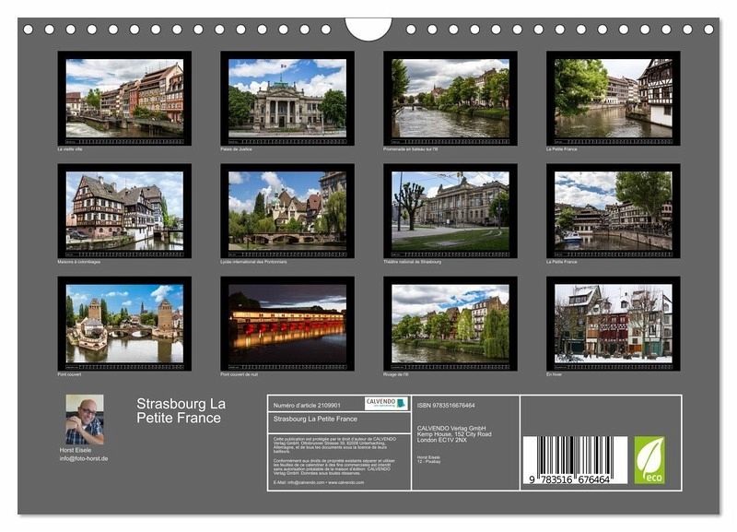Click the CALVENDO logo badge
This screenshot has width=737, height=532.
point(385,403)
